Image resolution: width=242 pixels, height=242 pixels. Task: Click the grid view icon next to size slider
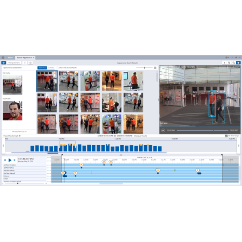(x=155, y=68)
